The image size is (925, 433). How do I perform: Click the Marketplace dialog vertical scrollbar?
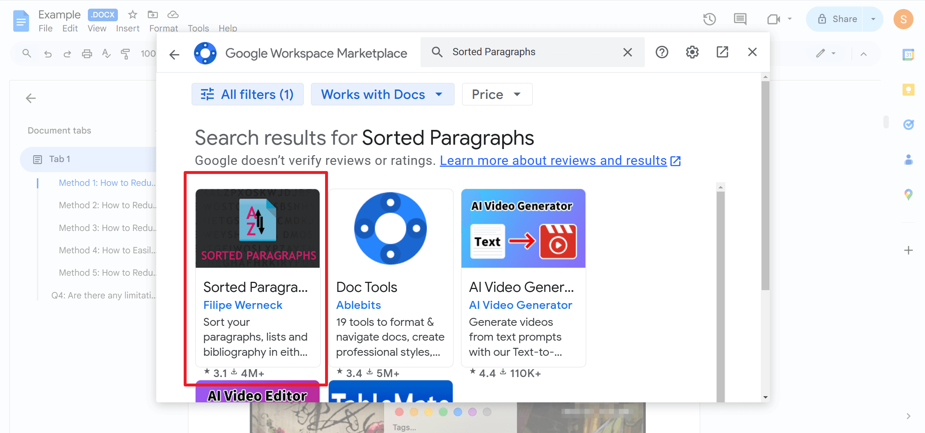(765, 185)
